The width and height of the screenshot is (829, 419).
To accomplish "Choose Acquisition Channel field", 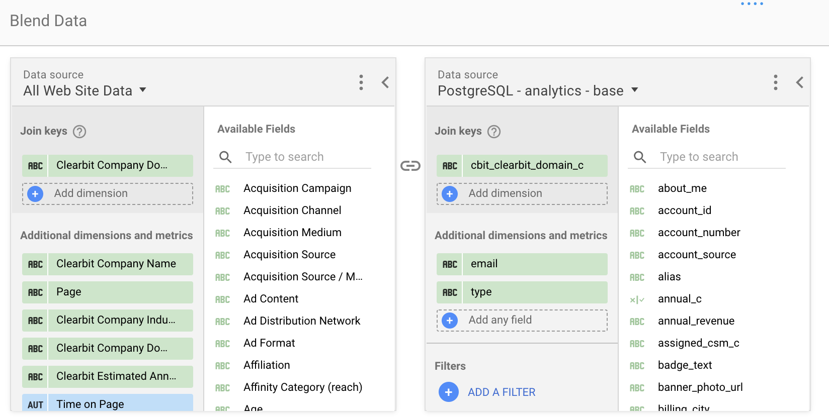I will click(292, 211).
